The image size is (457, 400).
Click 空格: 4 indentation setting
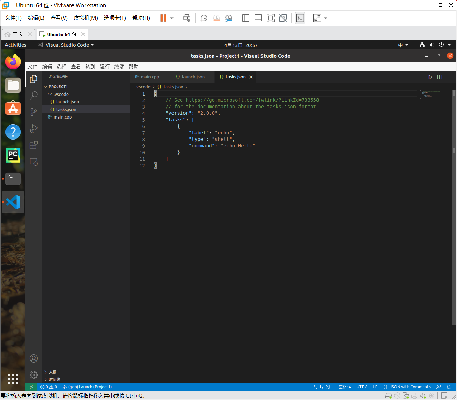click(345, 387)
